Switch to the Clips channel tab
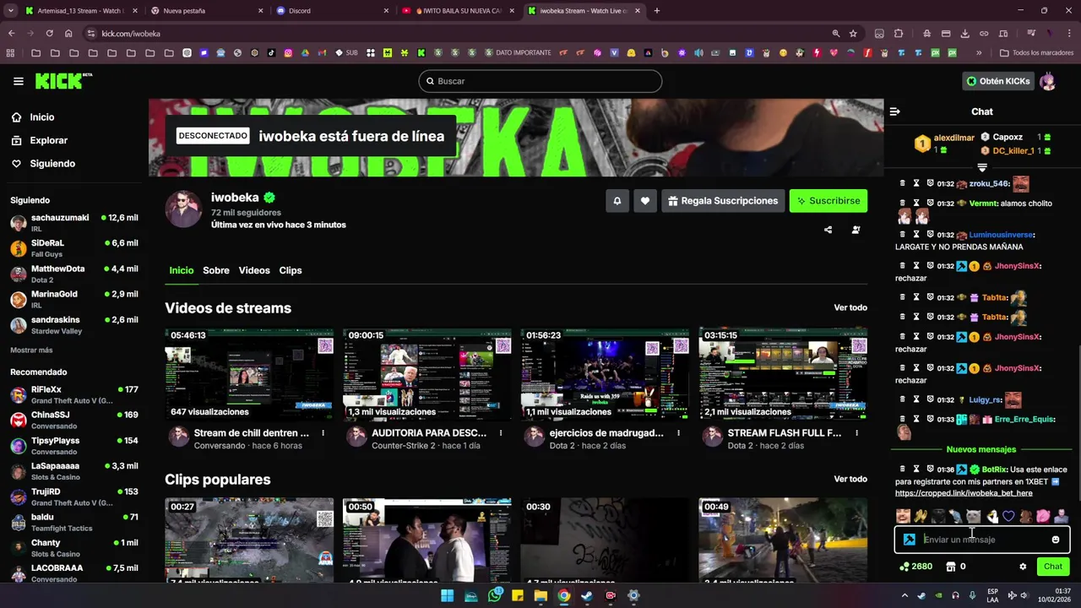 (291, 270)
